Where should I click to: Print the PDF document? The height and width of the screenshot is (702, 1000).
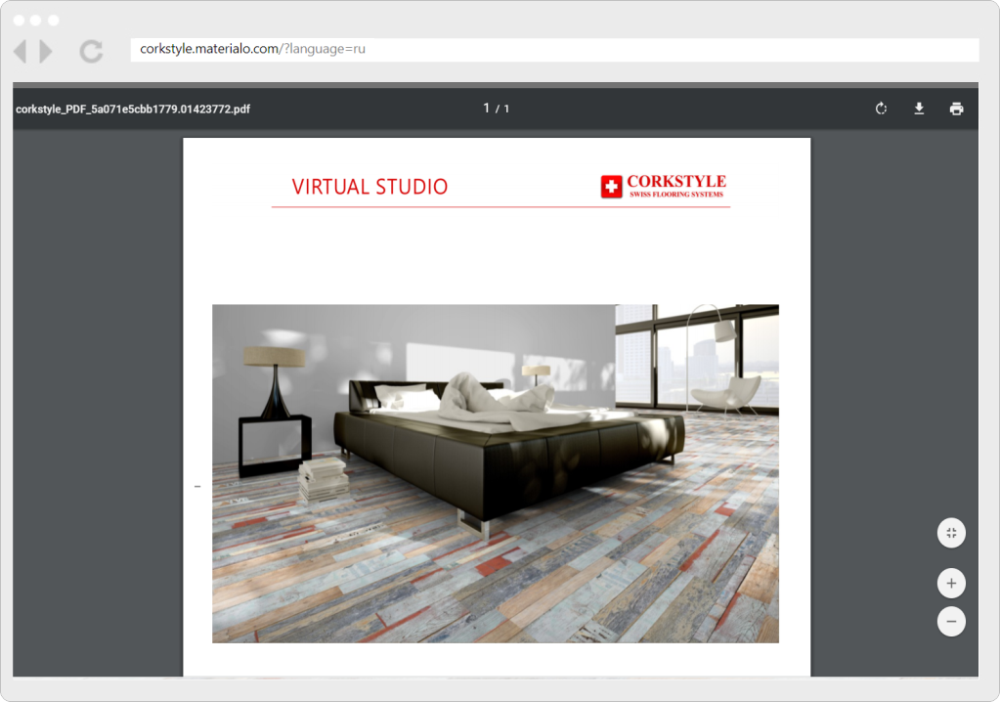[956, 109]
